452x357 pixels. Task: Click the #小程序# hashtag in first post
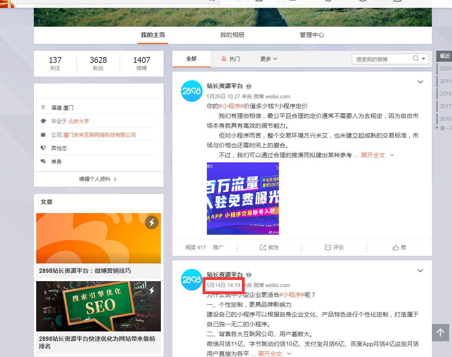pos(231,106)
